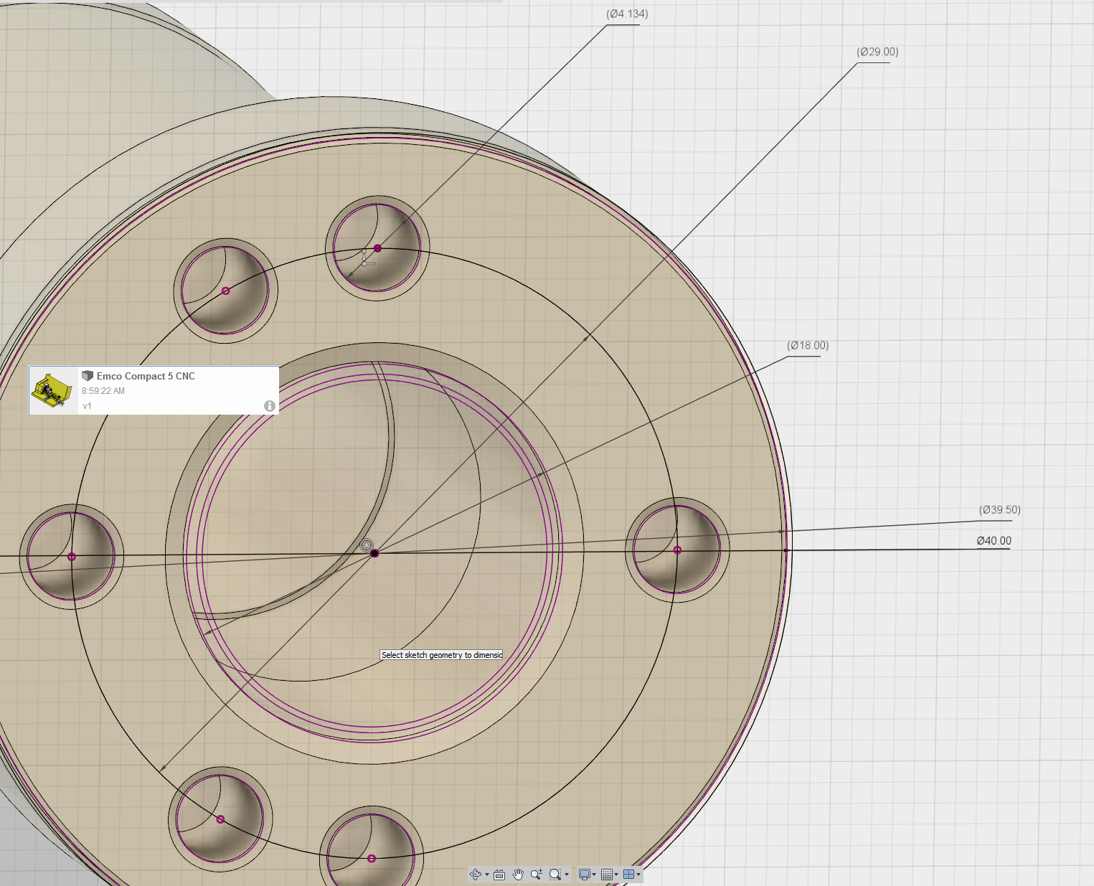Click the 8:59:22 AM timestamp
This screenshot has height=886, width=1094.
point(103,391)
